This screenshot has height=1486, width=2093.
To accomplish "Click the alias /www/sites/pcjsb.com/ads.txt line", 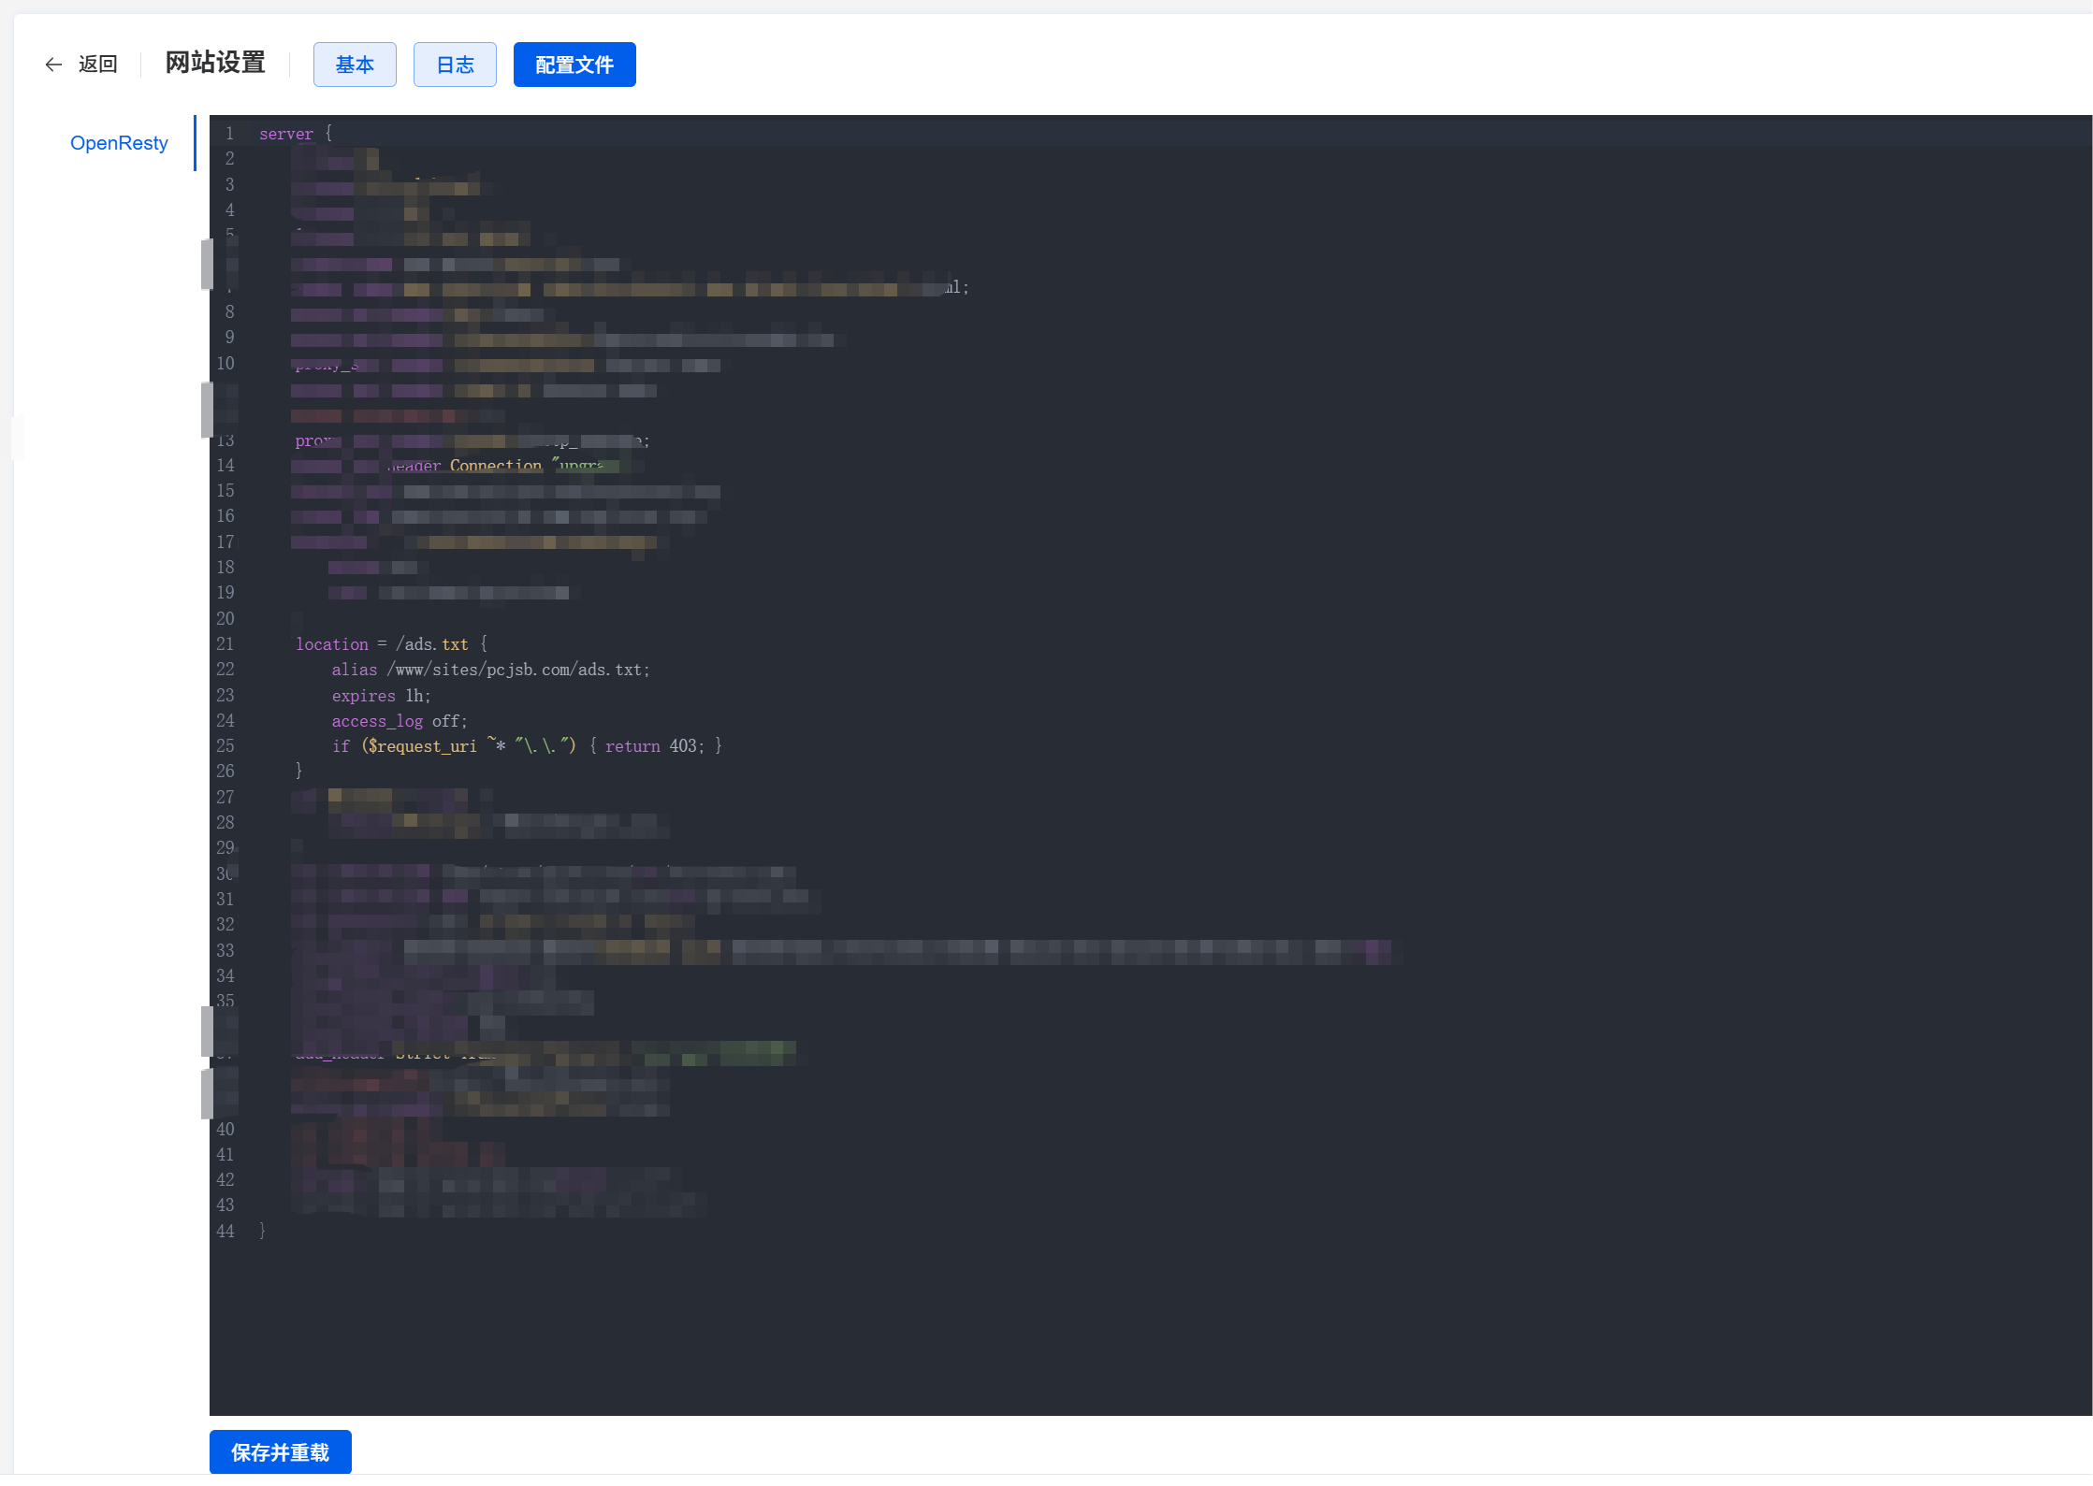I will (490, 670).
